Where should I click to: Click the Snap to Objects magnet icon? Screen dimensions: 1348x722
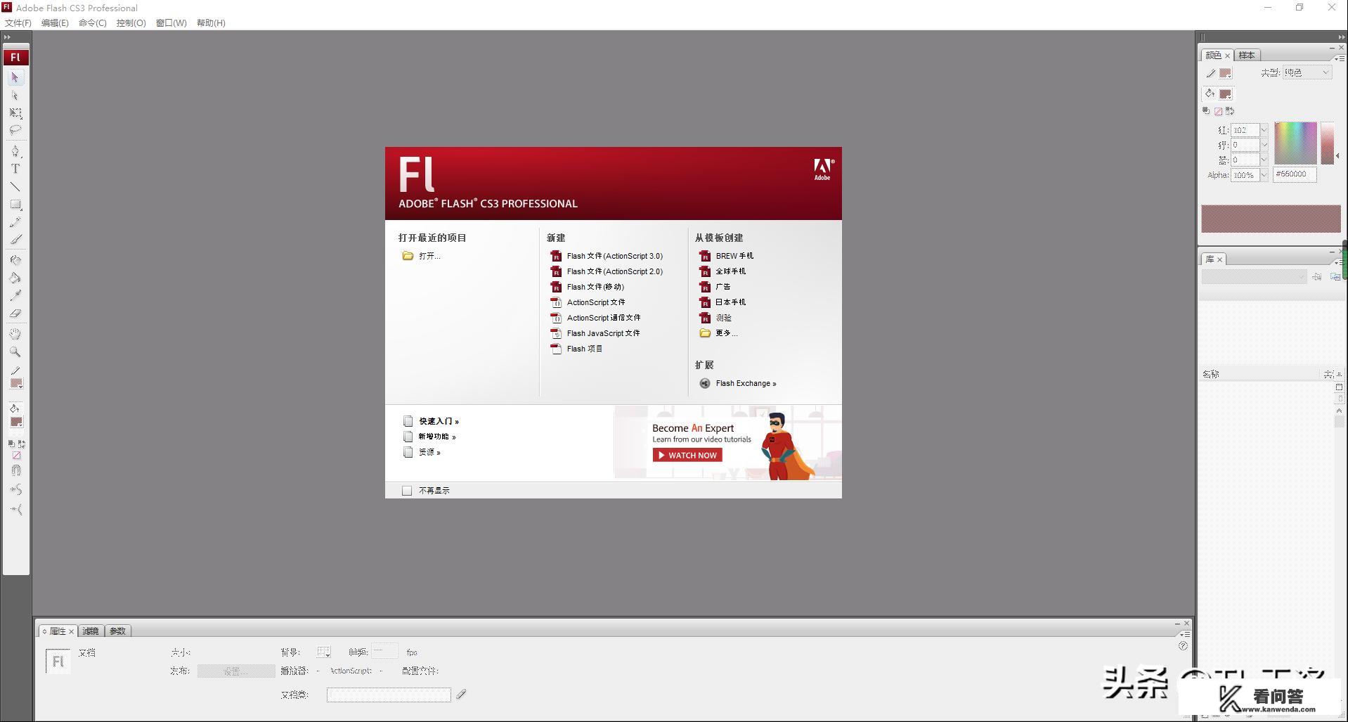coord(16,471)
